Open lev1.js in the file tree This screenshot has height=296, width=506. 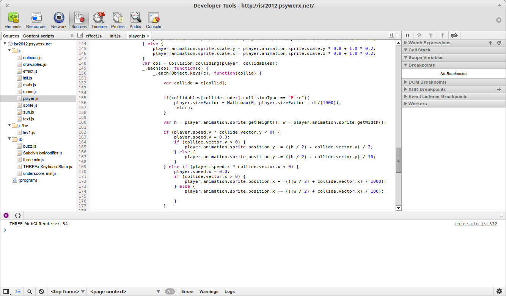tap(29, 132)
